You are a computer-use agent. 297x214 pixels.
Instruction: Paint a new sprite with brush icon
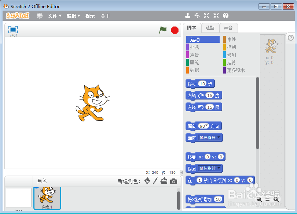pyautogui.click(x=155, y=181)
